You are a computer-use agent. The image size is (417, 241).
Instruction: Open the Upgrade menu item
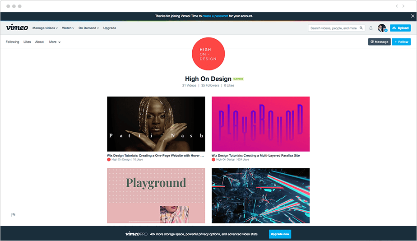coord(110,28)
